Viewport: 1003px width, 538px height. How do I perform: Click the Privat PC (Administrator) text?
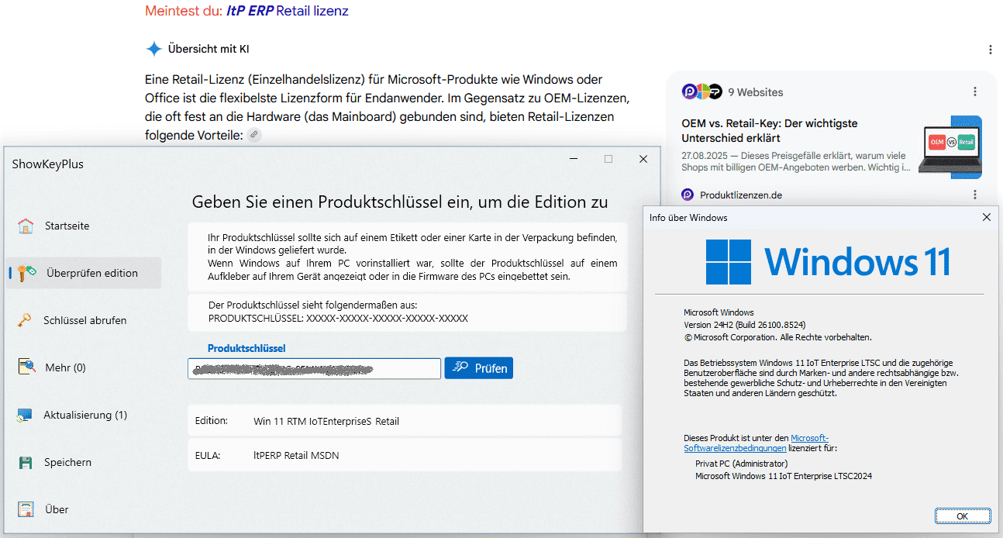tap(741, 464)
